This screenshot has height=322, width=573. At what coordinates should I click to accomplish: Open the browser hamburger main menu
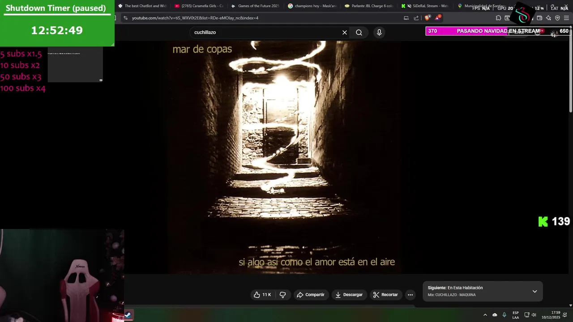point(566,18)
